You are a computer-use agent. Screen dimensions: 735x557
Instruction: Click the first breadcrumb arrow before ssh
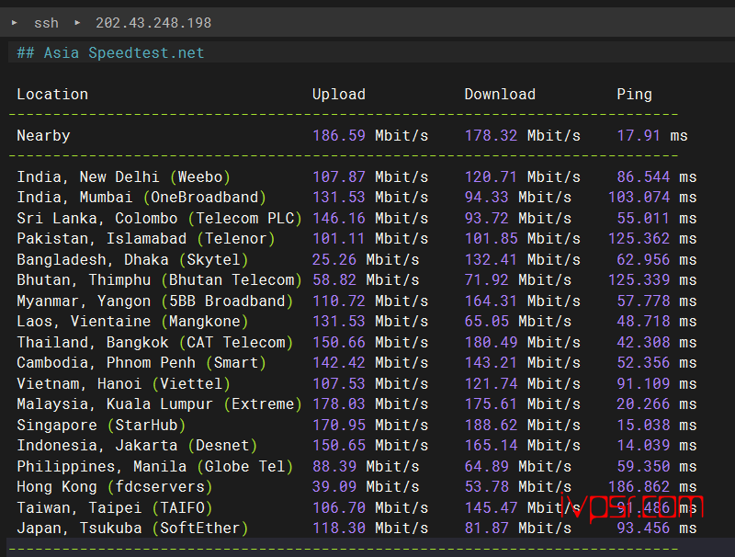pyautogui.click(x=15, y=22)
